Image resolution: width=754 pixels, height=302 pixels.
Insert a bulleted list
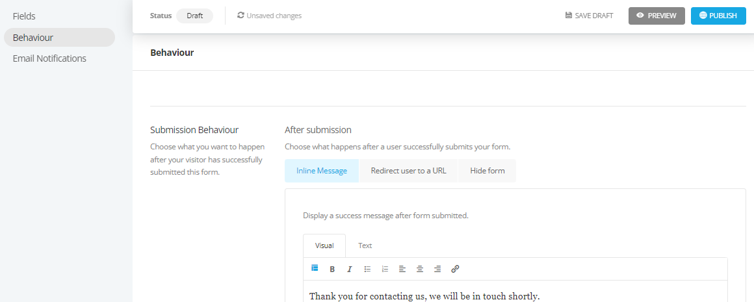[367, 270]
